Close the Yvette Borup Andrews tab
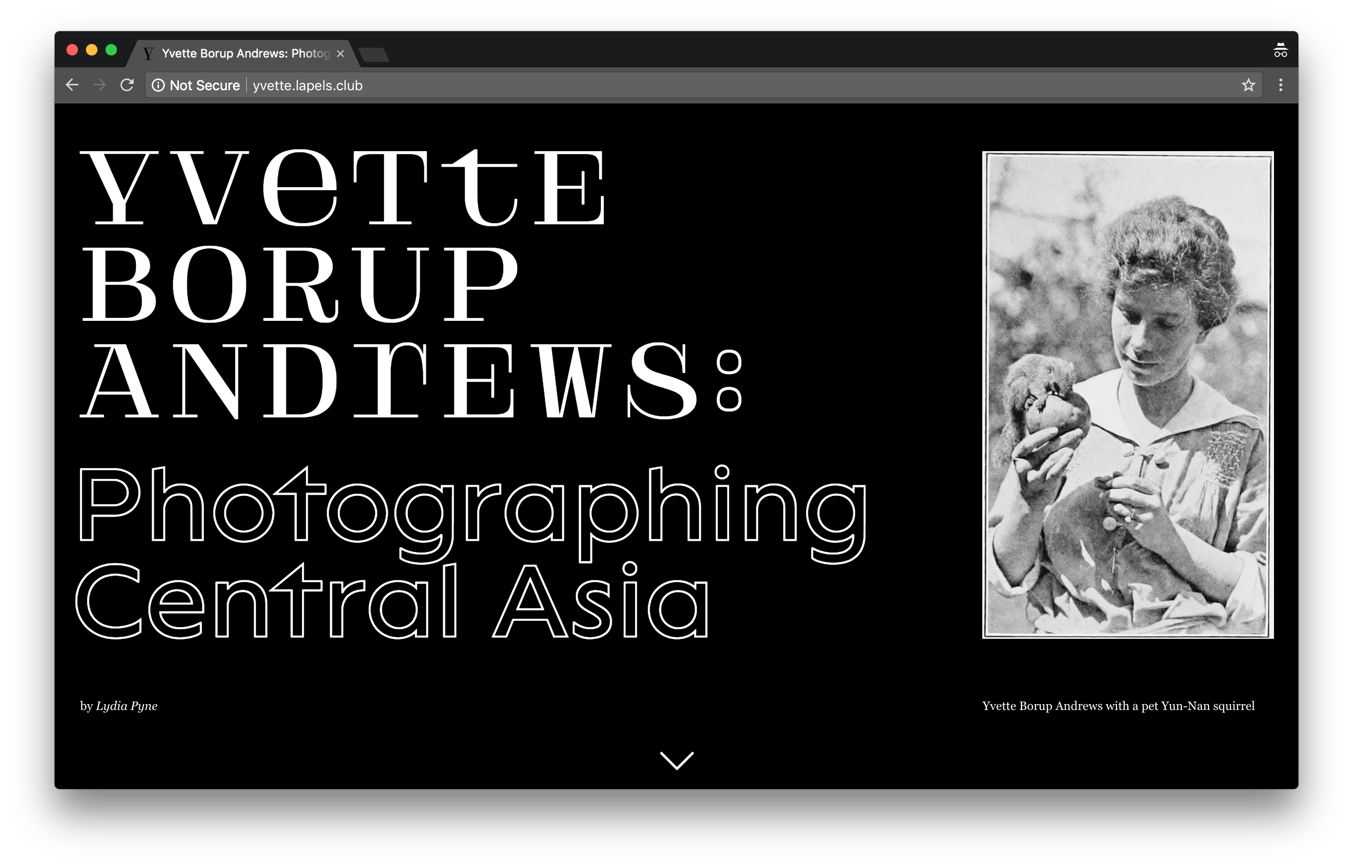This screenshot has height=867, width=1353. click(x=340, y=54)
